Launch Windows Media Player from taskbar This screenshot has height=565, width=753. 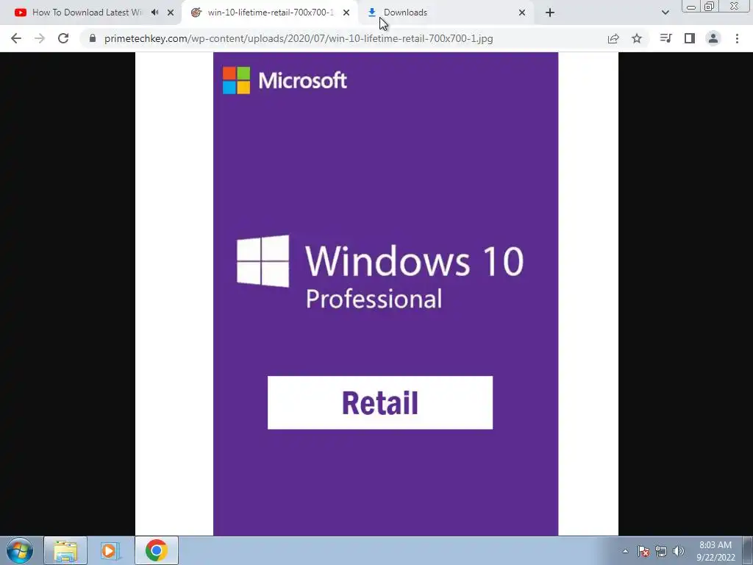[x=110, y=550]
